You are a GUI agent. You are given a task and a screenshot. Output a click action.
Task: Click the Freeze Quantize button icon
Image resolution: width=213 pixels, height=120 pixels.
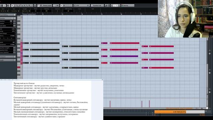pyautogui.click(x=14, y=52)
